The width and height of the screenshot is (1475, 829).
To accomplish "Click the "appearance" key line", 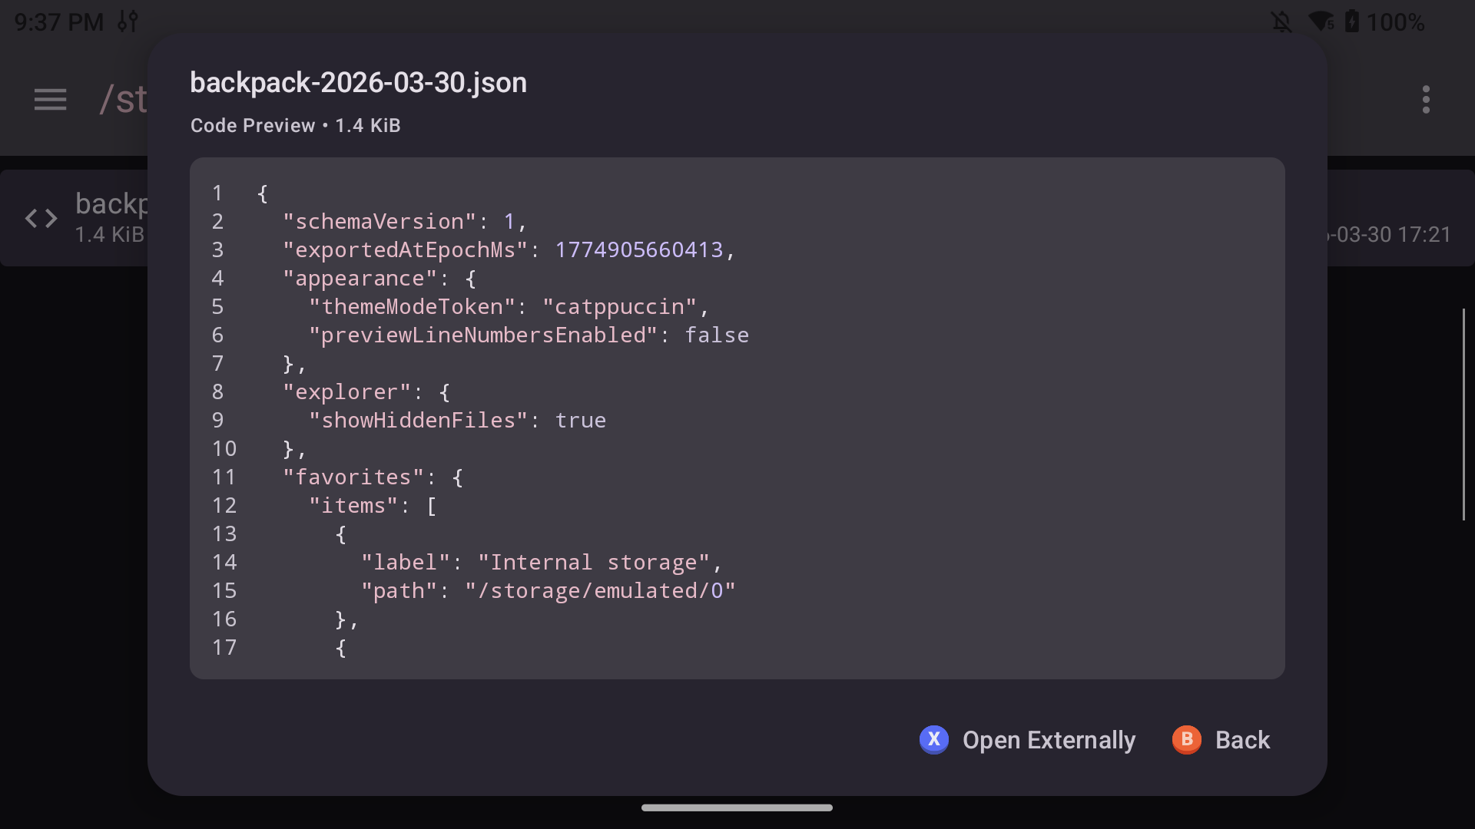I will coord(380,279).
